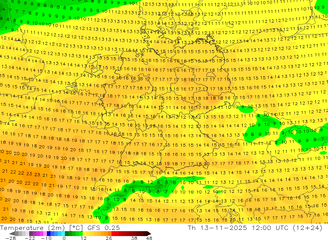The image size is (328, 240).
Task: Click the legend's '-10' scale value
Action: click(46, 238)
